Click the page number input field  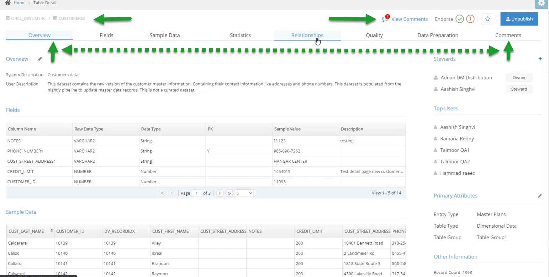(196, 193)
